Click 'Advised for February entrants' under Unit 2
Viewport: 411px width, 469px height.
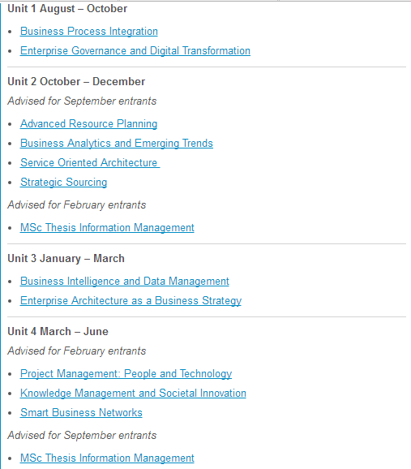[77, 204]
